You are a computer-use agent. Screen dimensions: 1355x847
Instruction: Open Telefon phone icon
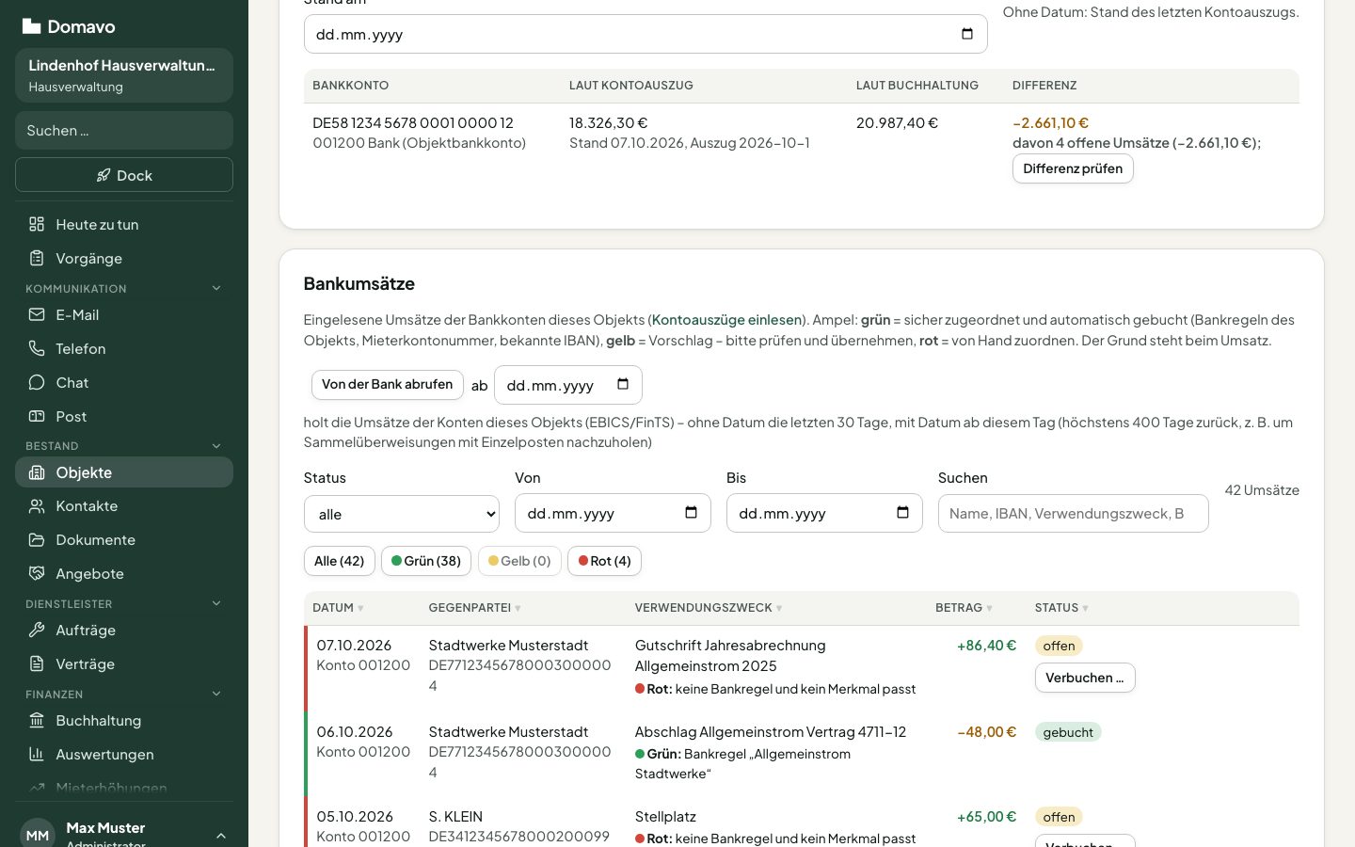pyautogui.click(x=37, y=348)
